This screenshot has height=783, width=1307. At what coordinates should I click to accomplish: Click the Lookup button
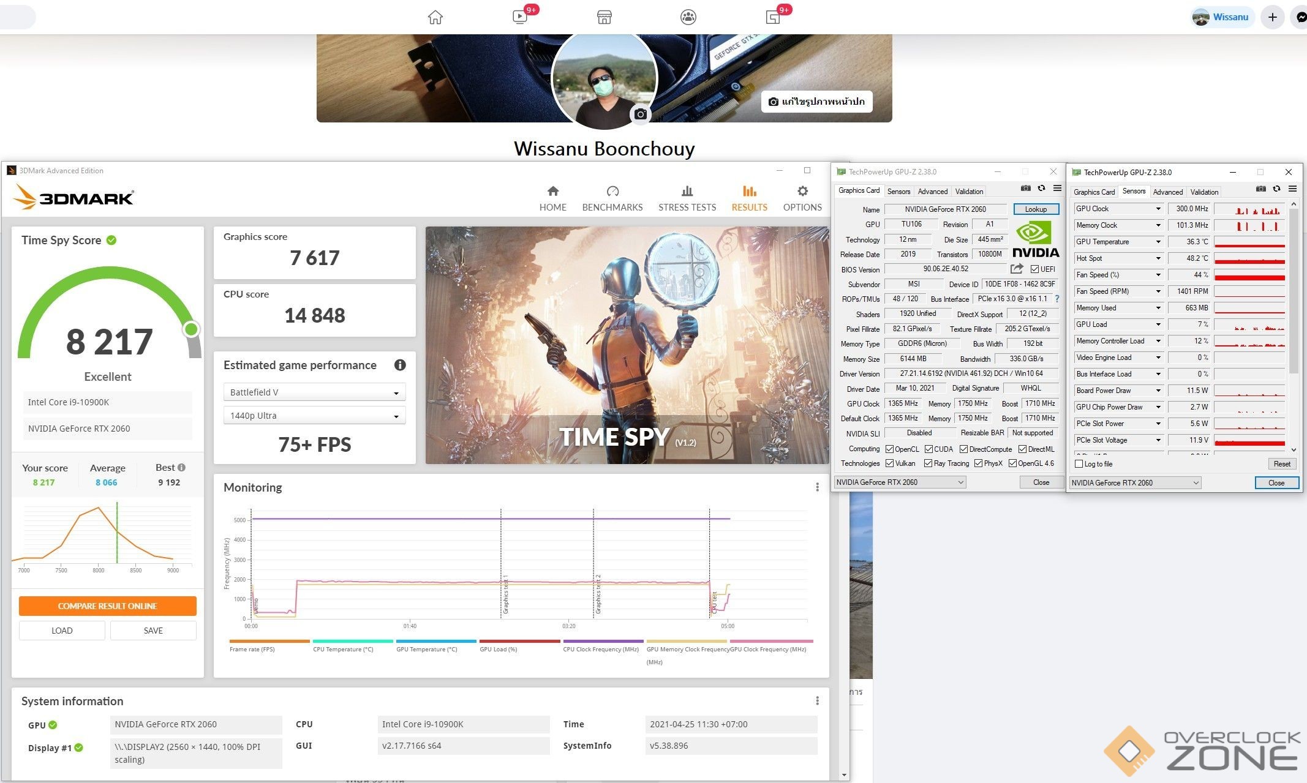pyautogui.click(x=1036, y=209)
